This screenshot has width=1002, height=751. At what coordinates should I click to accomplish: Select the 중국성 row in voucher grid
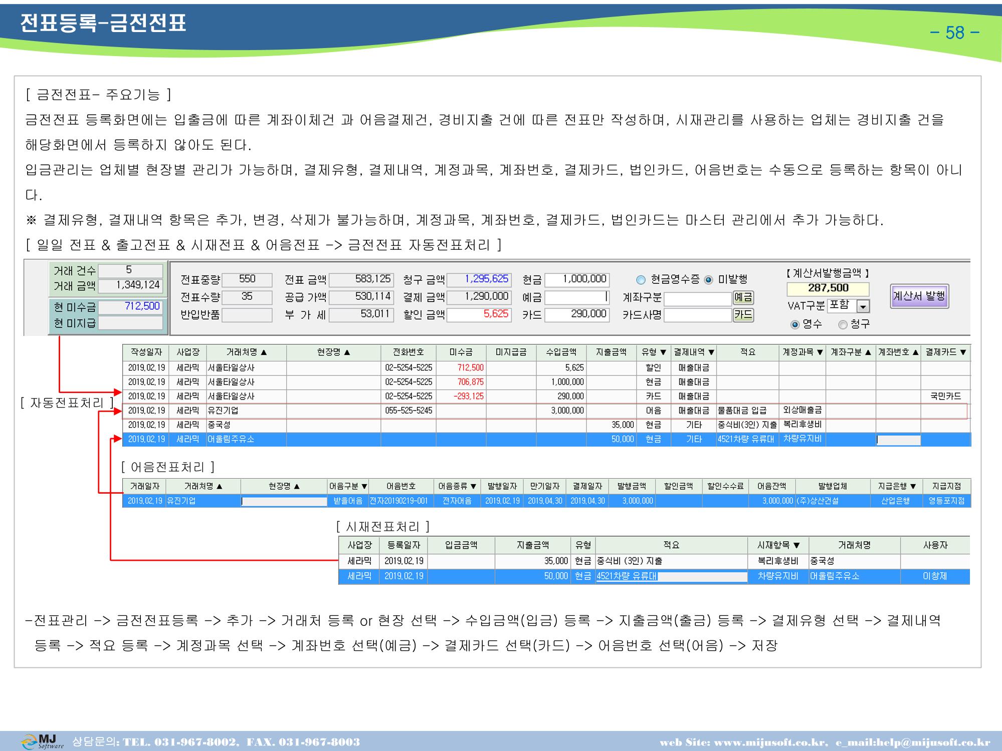click(x=547, y=425)
